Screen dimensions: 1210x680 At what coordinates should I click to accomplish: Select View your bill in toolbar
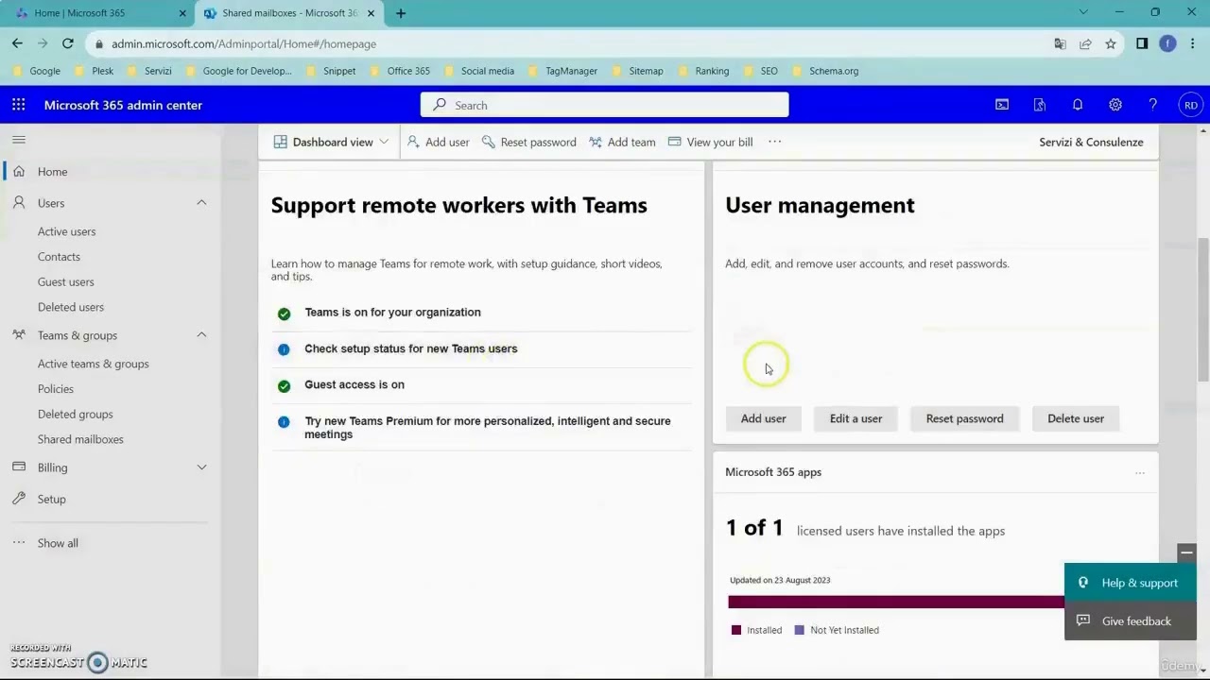point(710,142)
